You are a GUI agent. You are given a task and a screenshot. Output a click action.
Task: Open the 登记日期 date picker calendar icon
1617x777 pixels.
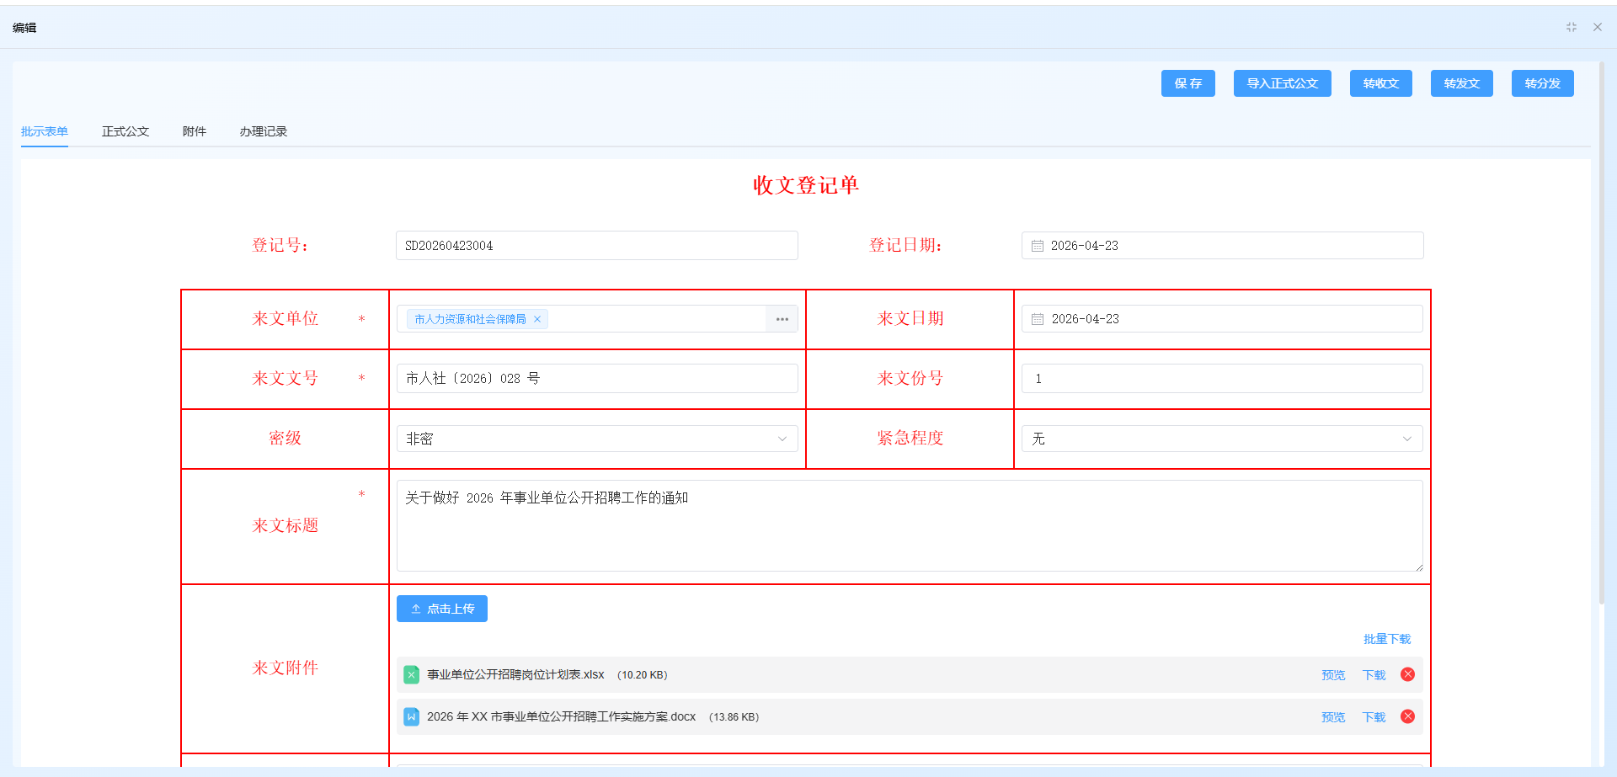tap(1038, 246)
